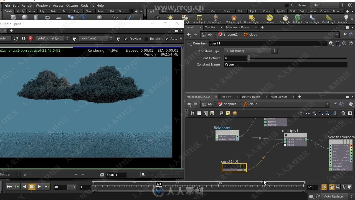355x200 pixels.
Task: Expand the network editor path dropdown
Action: (x=328, y=104)
